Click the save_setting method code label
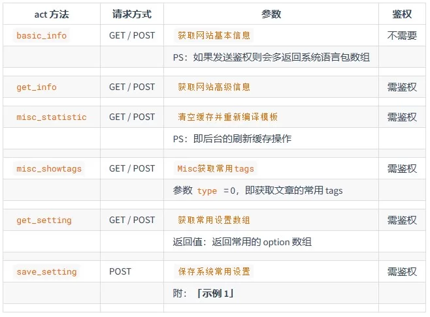Viewport: 430px width, 317px height. coord(46,272)
